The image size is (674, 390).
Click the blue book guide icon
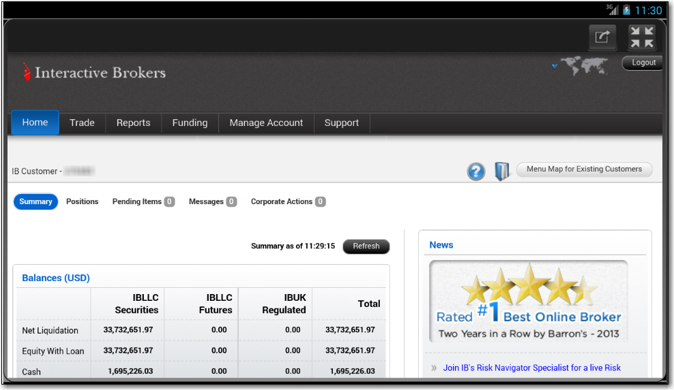[501, 172]
